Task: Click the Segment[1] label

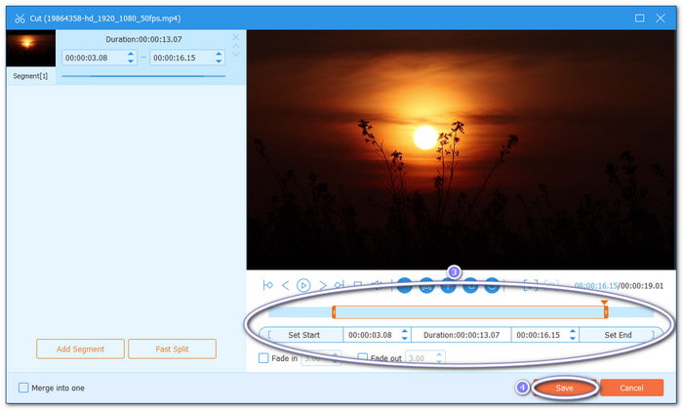Action: [30, 76]
